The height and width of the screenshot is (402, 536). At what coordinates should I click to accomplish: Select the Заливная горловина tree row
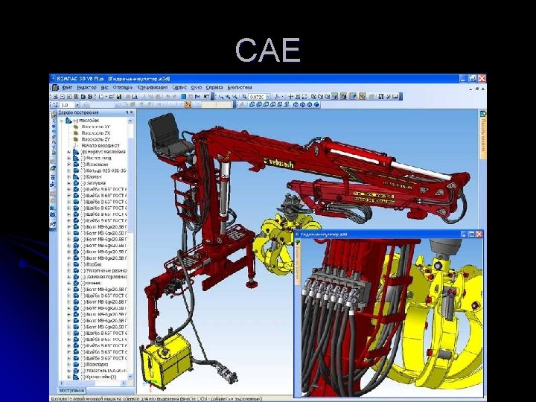pyautogui.click(x=103, y=277)
